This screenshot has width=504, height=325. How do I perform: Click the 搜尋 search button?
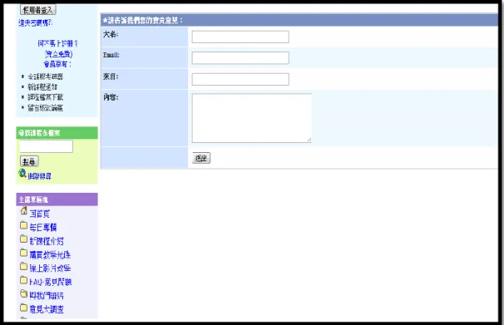[29, 161]
